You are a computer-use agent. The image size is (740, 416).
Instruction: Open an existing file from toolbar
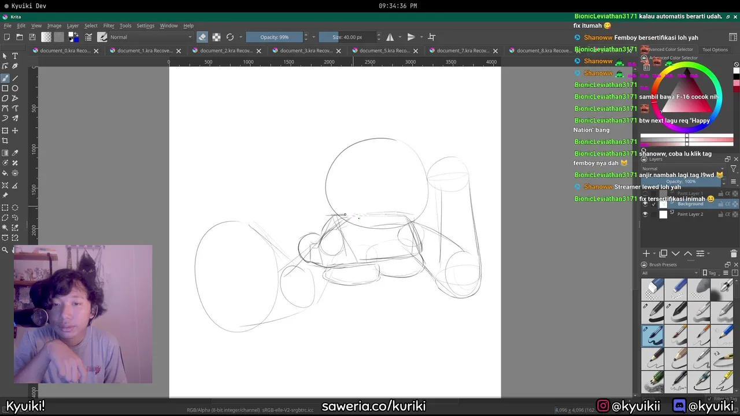point(20,37)
